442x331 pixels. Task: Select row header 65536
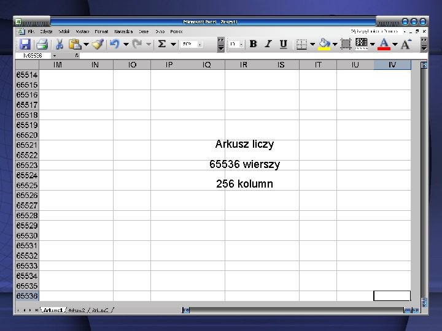point(27,296)
